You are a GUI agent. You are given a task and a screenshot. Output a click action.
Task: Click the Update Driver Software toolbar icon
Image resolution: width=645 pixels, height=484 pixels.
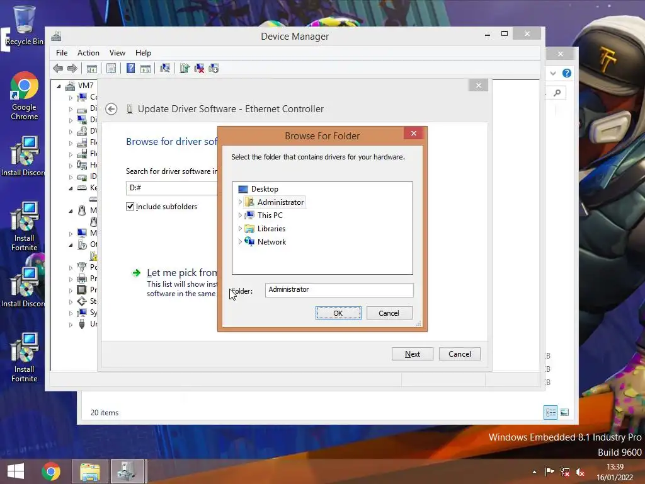tap(185, 68)
